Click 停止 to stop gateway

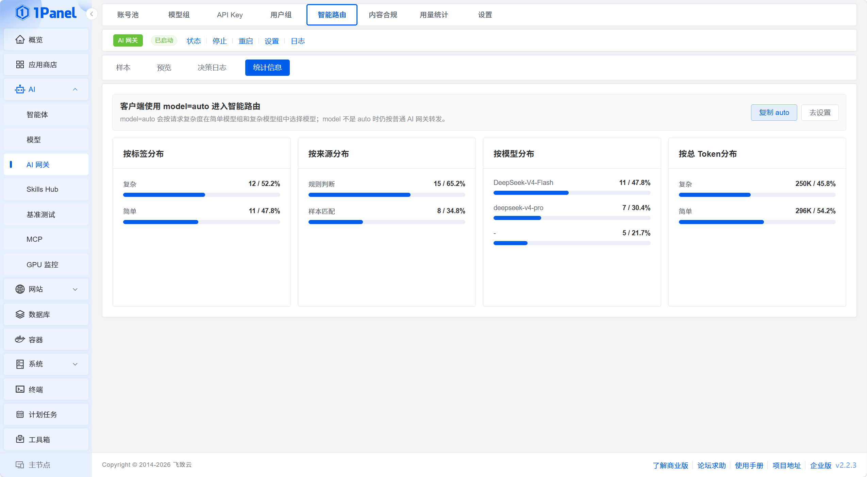pos(220,41)
